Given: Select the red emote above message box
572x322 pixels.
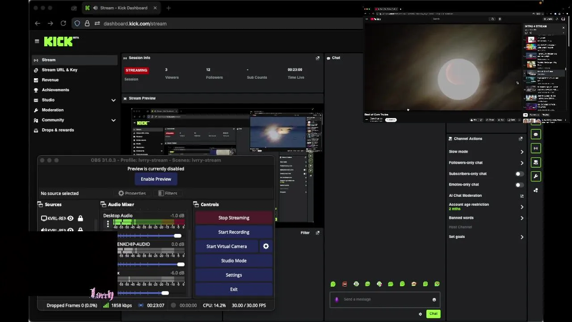Looking at the screenshot, I should point(345,284).
